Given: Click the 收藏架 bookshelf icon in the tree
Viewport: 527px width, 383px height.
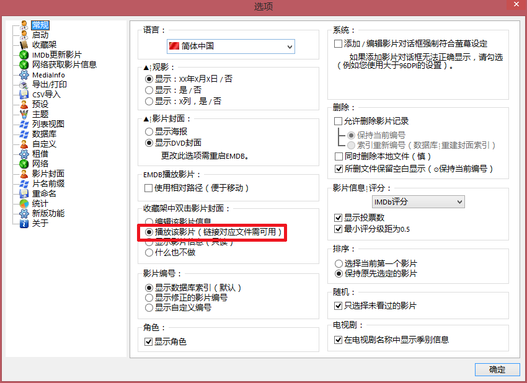Looking at the screenshot, I should 24,45.
